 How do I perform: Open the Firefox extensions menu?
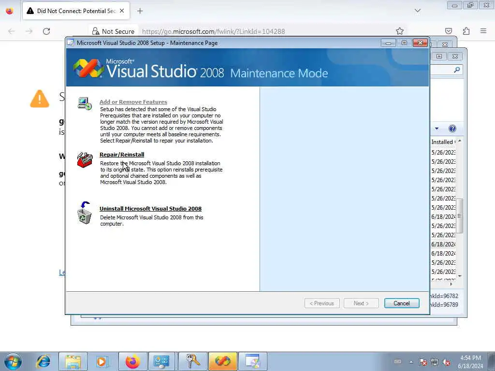(466, 31)
